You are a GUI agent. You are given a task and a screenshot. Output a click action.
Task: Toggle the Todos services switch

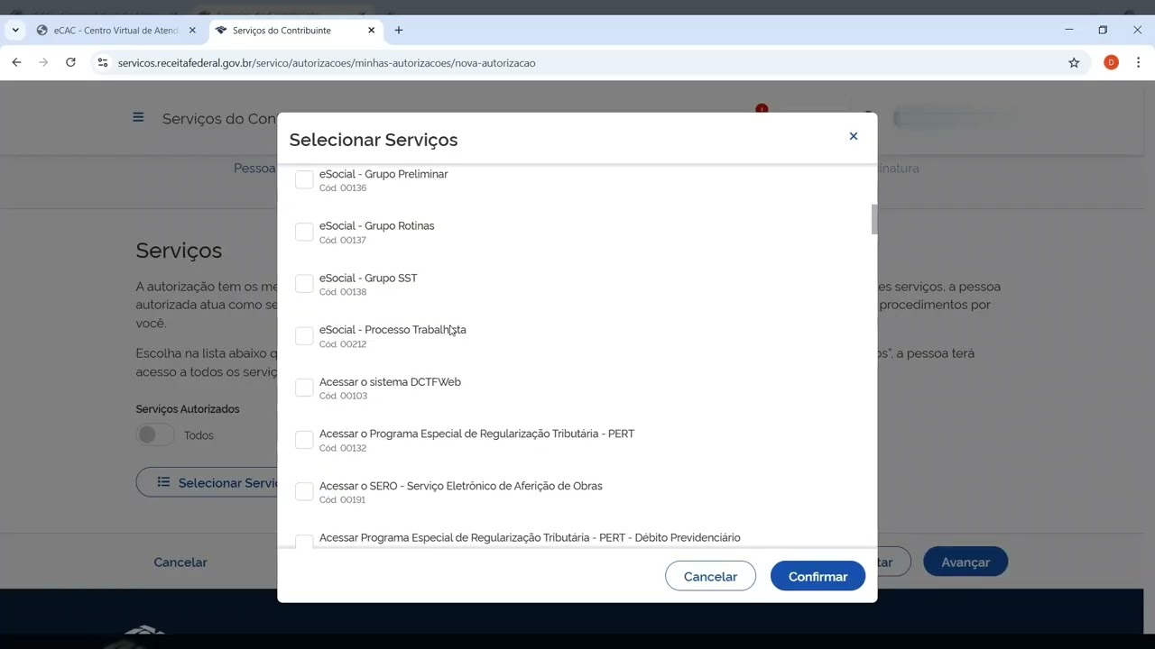(x=155, y=435)
